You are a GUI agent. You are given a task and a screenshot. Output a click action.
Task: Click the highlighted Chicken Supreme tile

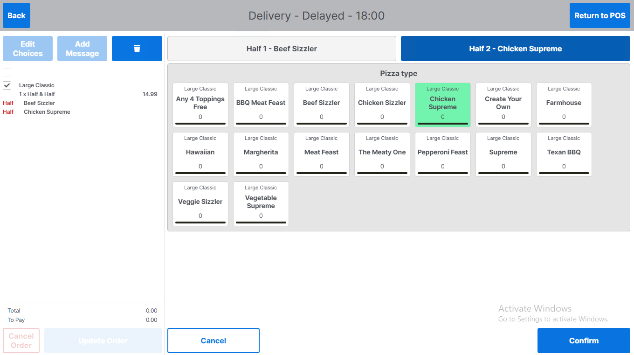[442, 105]
